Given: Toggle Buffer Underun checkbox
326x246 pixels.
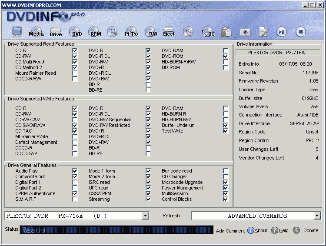Looking at the screenshot, I should [x=226, y=126].
